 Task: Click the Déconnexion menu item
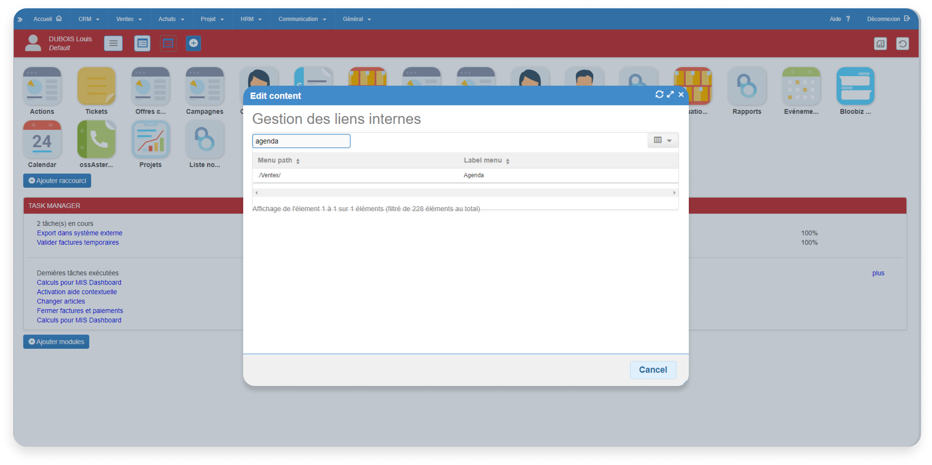point(888,19)
